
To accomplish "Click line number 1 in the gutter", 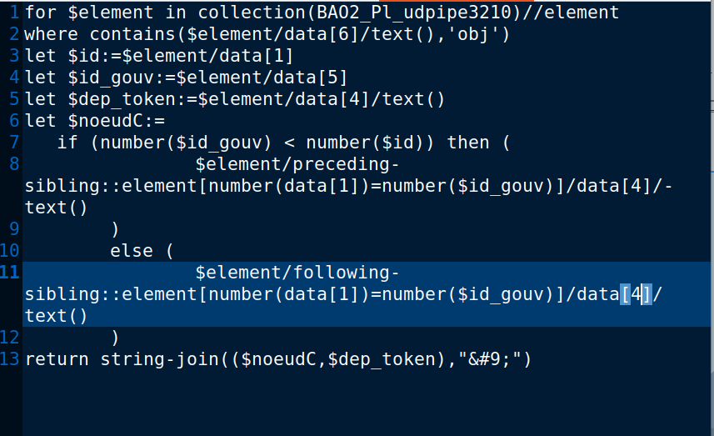I will [14, 13].
